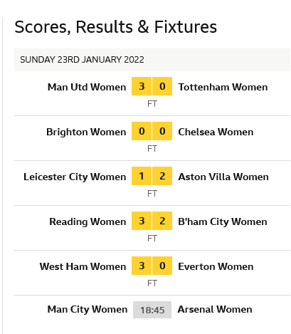Click Leicester City's score box showing 1

(142, 176)
